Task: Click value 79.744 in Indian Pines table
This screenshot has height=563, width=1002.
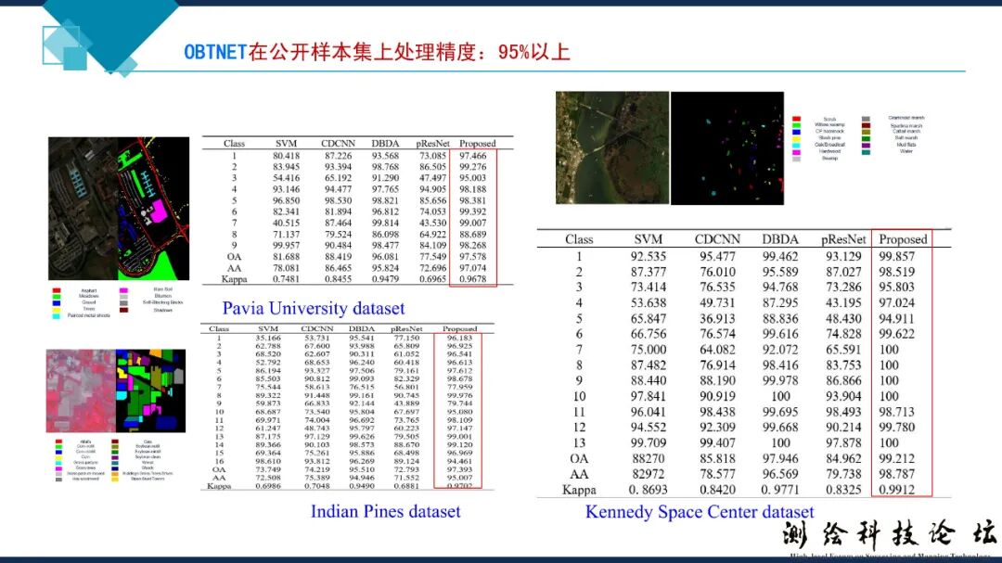Action: (459, 403)
